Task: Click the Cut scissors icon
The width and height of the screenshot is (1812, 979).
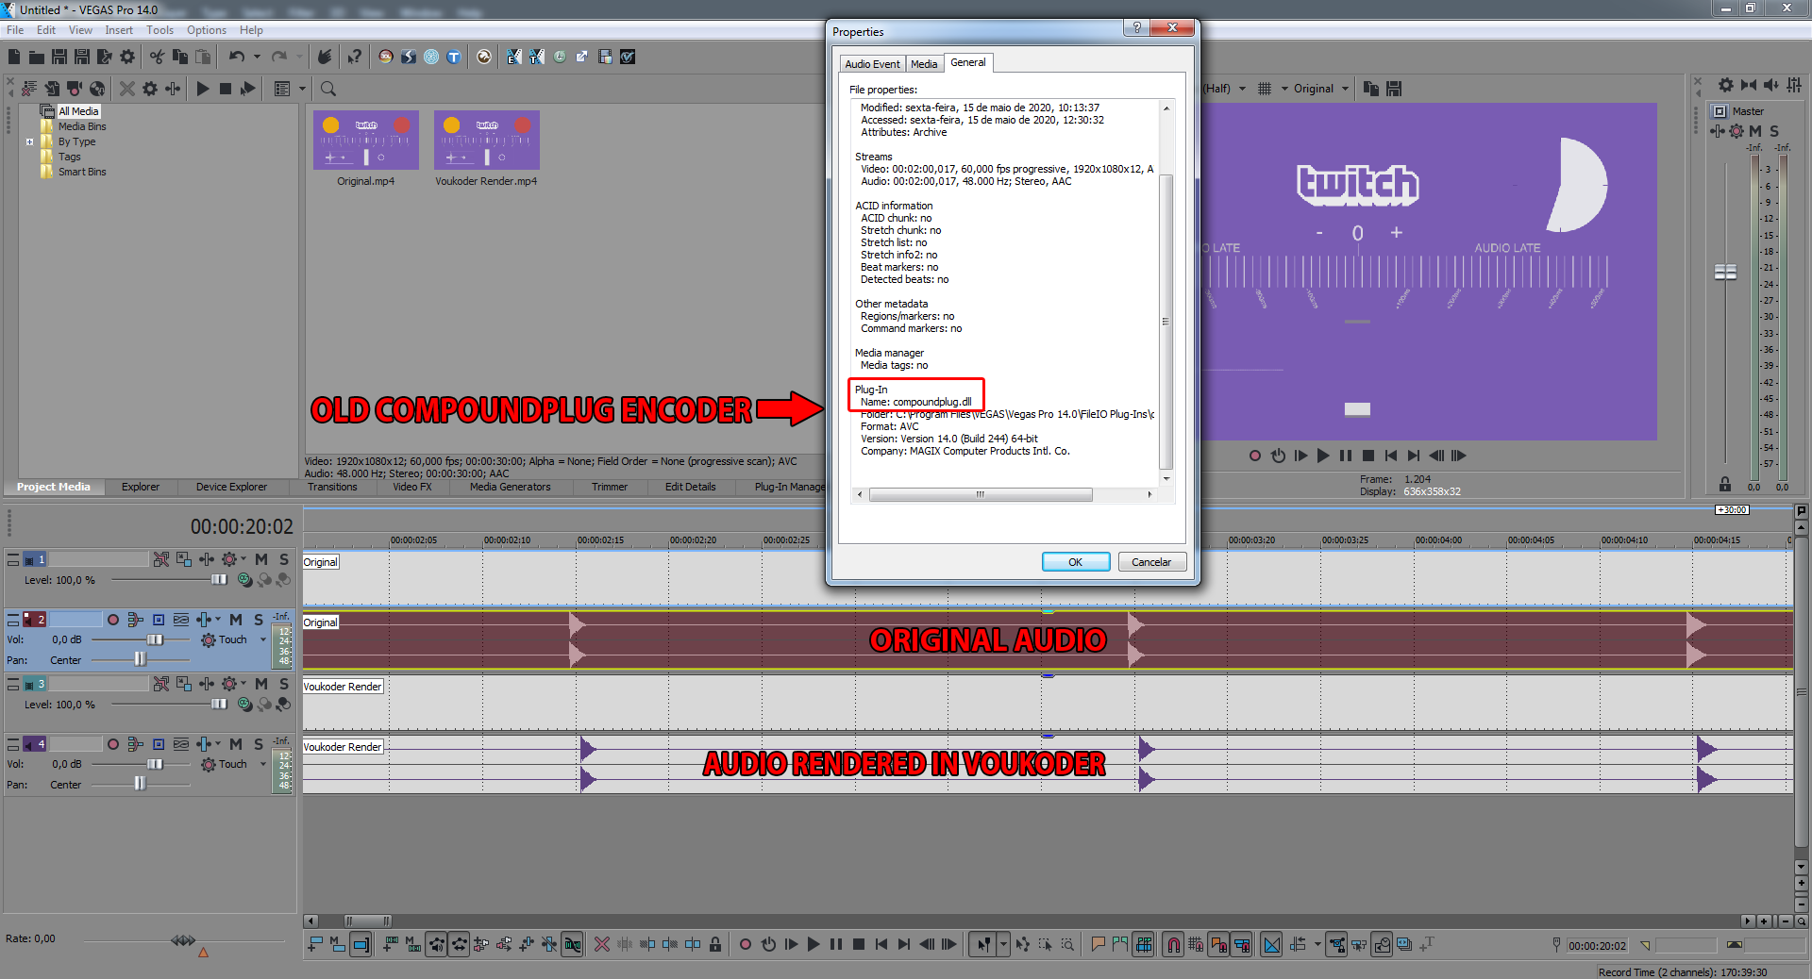Action: point(157,57)
